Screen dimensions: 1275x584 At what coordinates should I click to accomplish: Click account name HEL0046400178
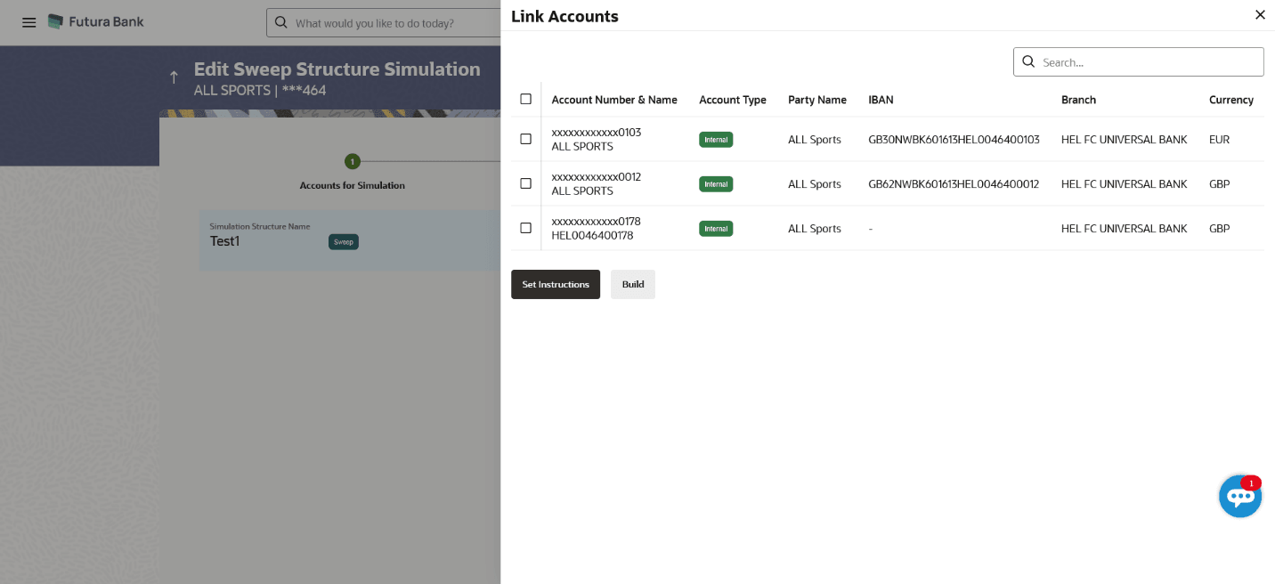pos(592,236)
